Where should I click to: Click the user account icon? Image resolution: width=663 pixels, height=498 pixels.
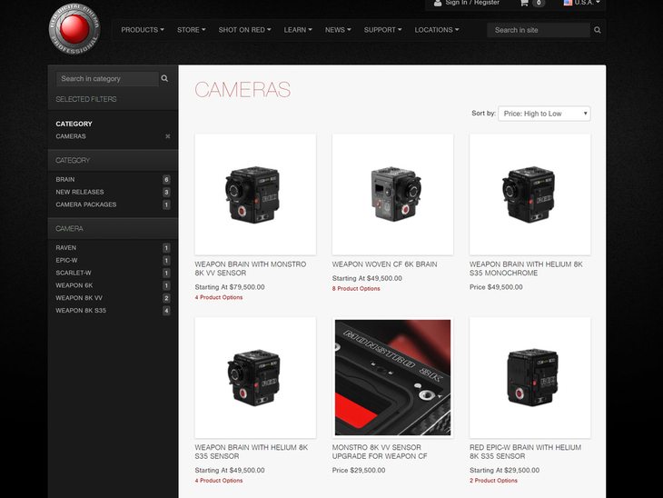point(438,3)
